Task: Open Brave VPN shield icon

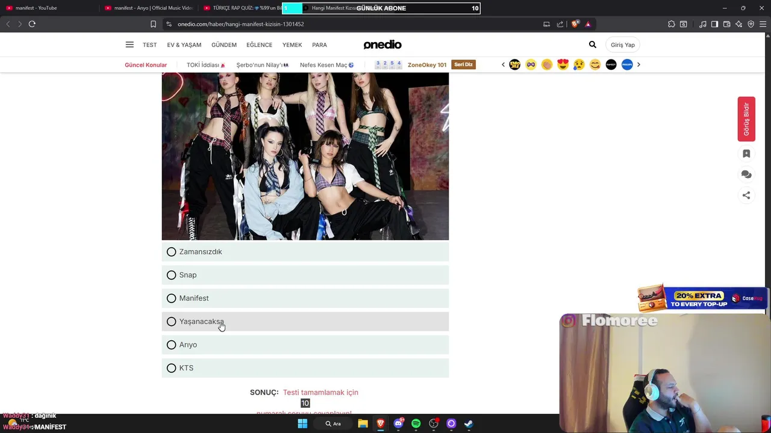Action: (751, 24)
